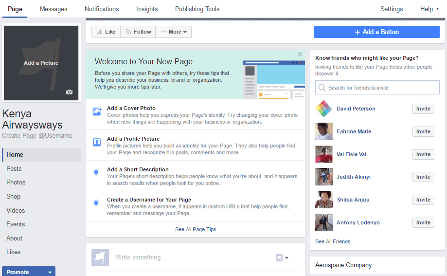The image size is (447, 276).
Task: Invite Fahrine Marie
Action: tap(423, 131)
